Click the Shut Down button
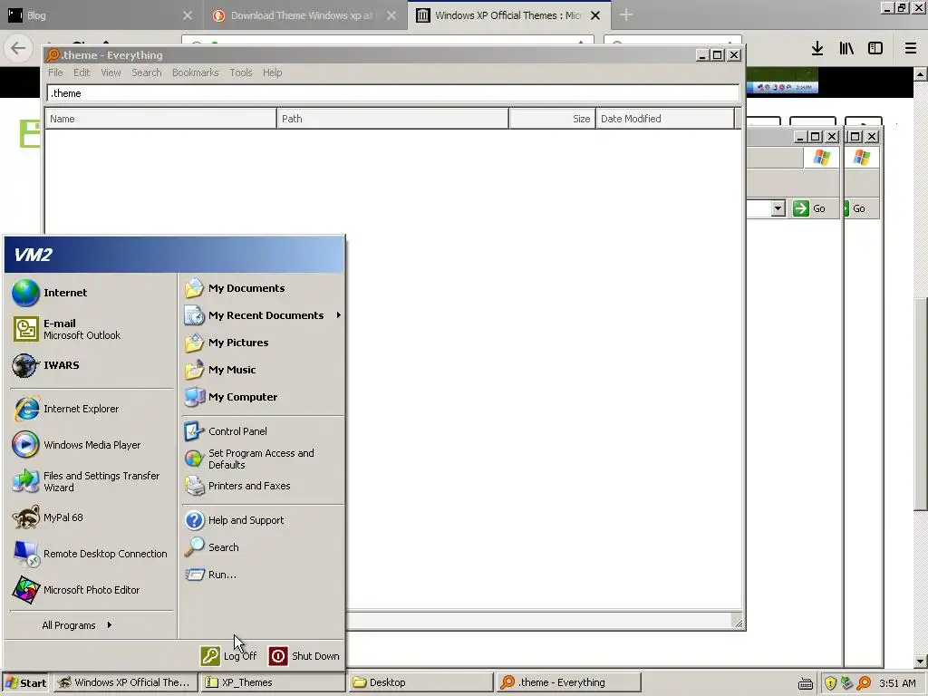Image resolution: width=928 pixels, height=696 pixels. pyautogui.click(x=304, y=656)
